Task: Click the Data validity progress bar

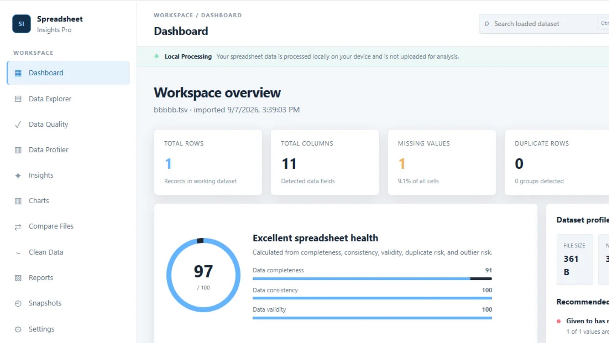Action: (372, 318)
